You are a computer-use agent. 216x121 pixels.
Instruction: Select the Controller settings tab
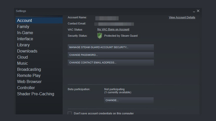[x=26, y=88]
